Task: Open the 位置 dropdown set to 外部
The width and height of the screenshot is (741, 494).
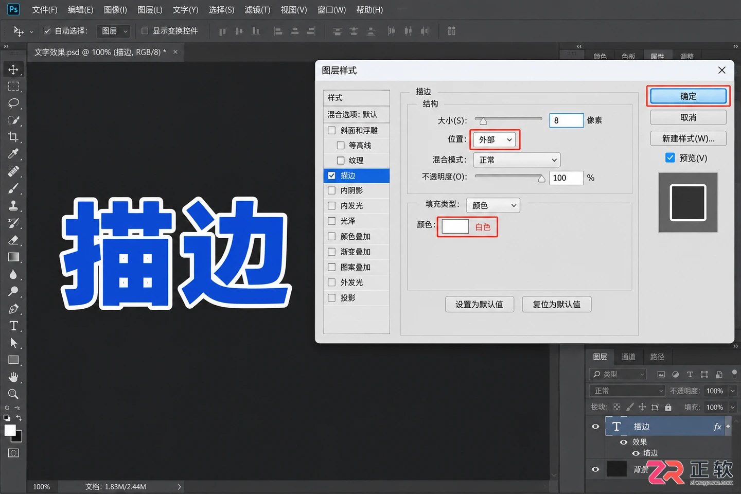Action: (x=495, y=139)
